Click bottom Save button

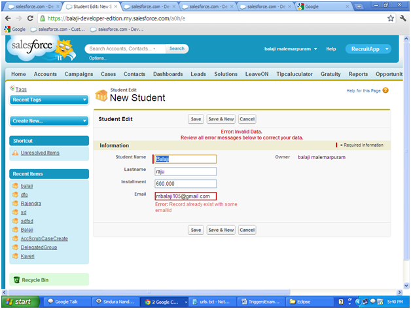tap(196, 230)
